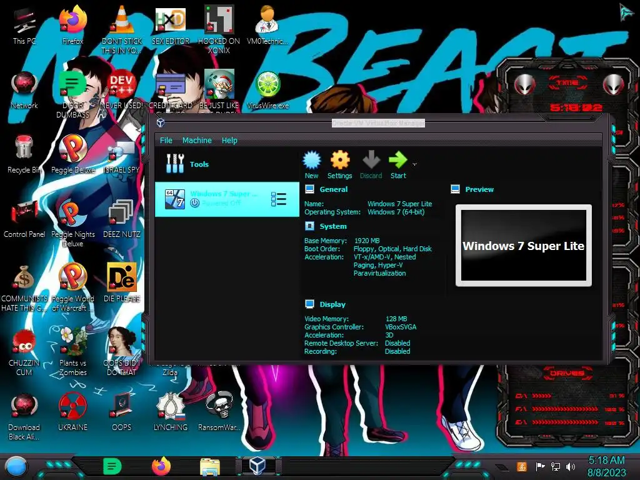Screen dimensions: 640x480
Task: Select the Firefox desktop icon
Action: (x=72, y=21)
